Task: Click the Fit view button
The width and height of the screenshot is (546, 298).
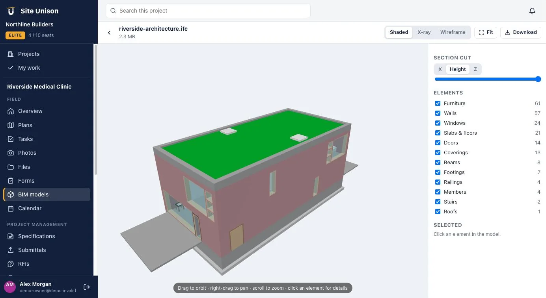Action: point(486,32)
